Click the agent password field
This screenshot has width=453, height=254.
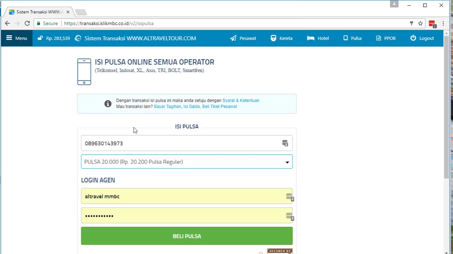point(187,216)
